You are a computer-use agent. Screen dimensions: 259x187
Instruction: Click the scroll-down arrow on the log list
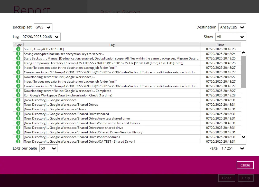(243, 137)
